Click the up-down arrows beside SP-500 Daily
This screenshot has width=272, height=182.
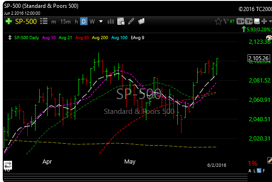point(10,37)
